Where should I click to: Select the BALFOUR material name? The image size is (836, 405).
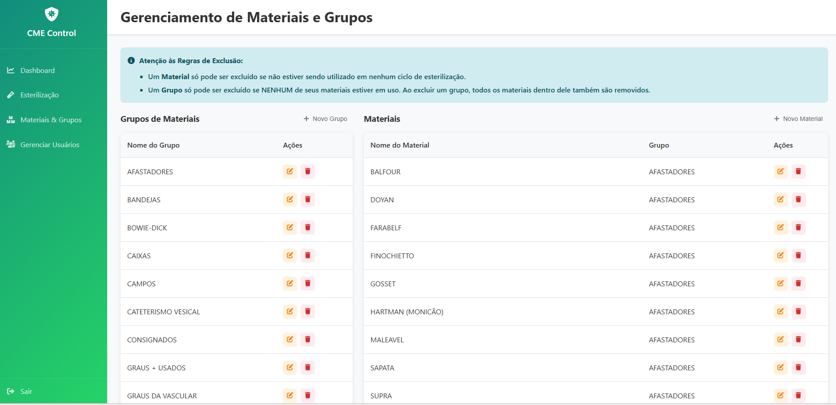pos(386,172)
